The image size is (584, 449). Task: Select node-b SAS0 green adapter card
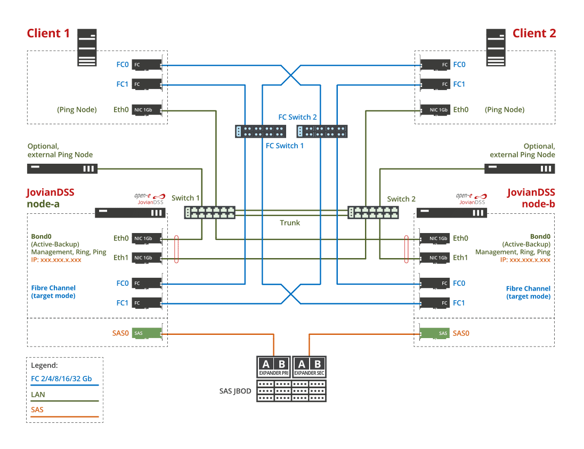tap(435, 333)
